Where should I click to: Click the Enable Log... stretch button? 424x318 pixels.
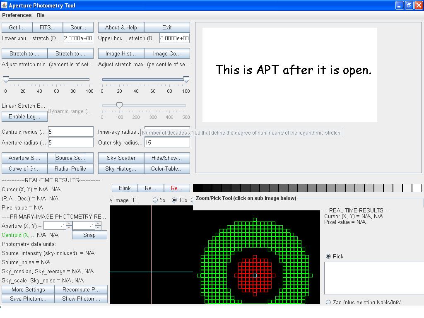24,116
